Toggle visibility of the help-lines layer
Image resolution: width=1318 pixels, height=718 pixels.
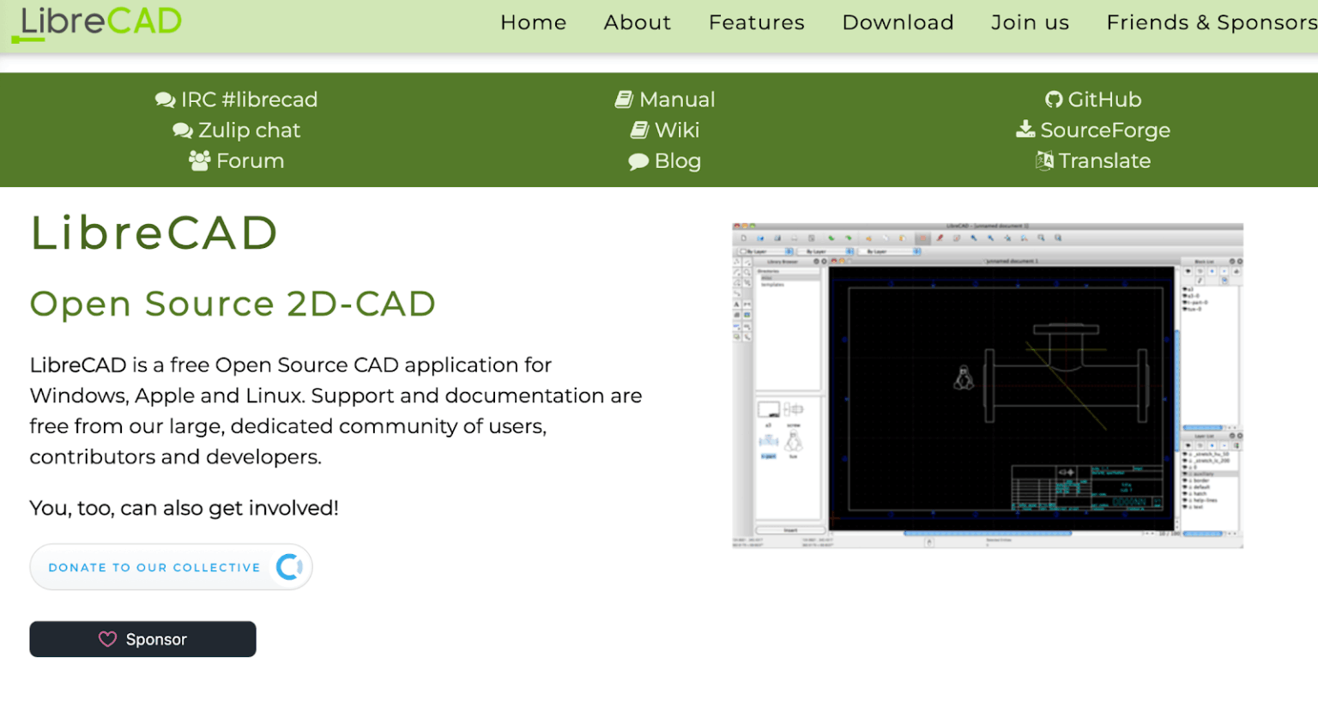coord(1187,499)
